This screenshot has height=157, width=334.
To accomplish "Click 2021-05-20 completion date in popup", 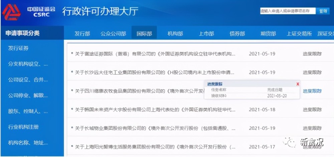I will pos(277,96).
